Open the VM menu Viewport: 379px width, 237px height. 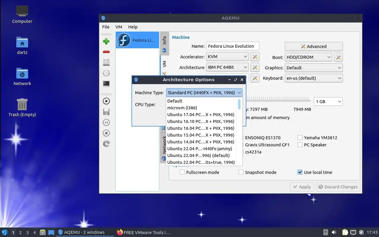click(x=119, y=27)
